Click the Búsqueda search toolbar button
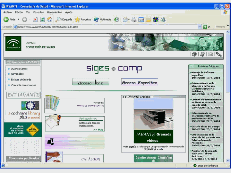 64,20
